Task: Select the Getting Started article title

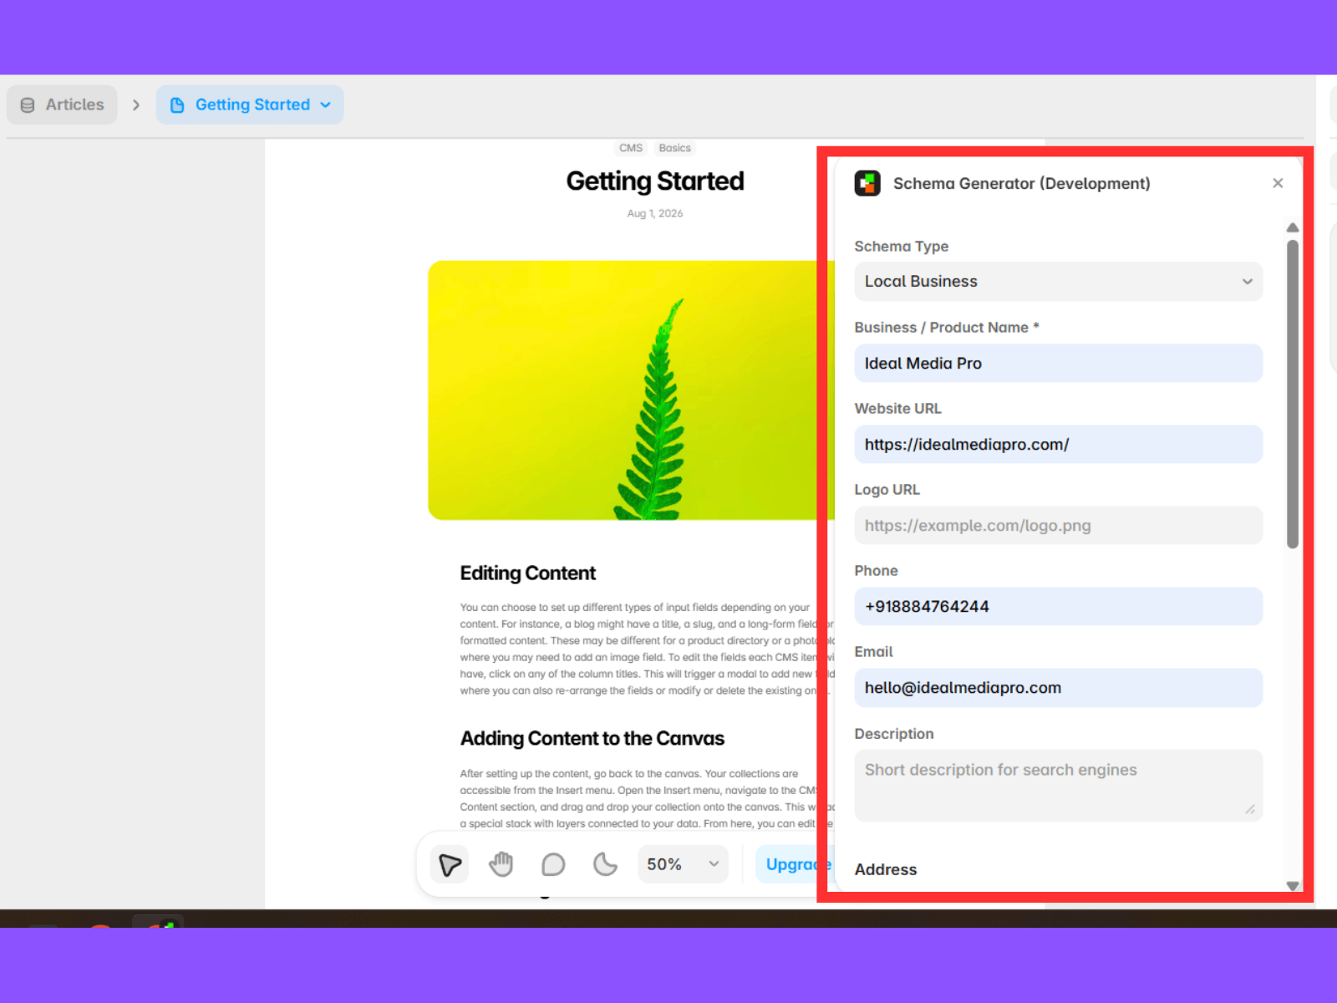Action: click(x=655, y=181)
